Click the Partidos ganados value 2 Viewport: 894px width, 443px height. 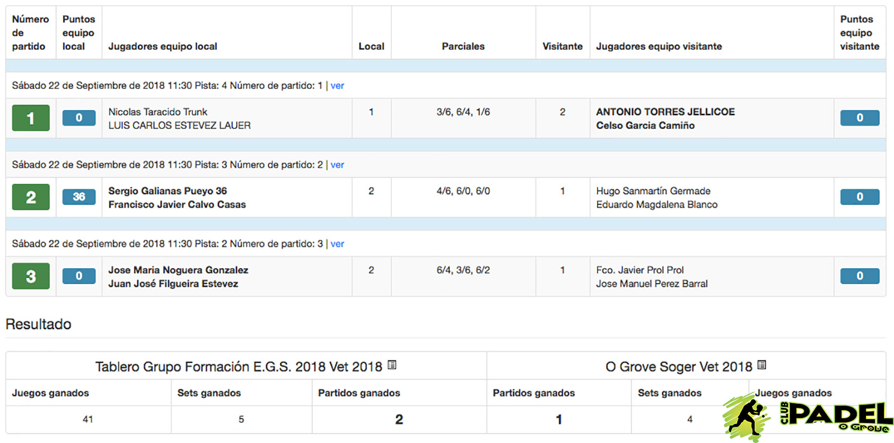tap(399, 420)
